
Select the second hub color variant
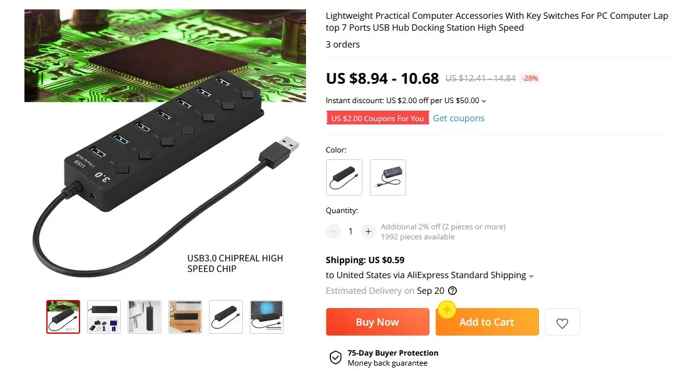tap(388, 177)
